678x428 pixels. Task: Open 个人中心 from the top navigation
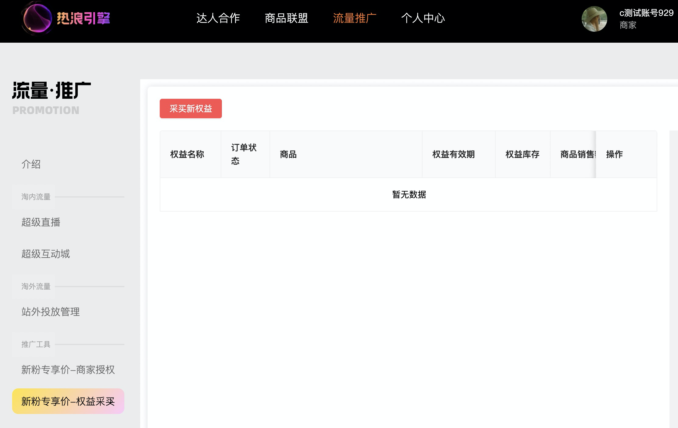pyautogui.click(x=423, y=18)
